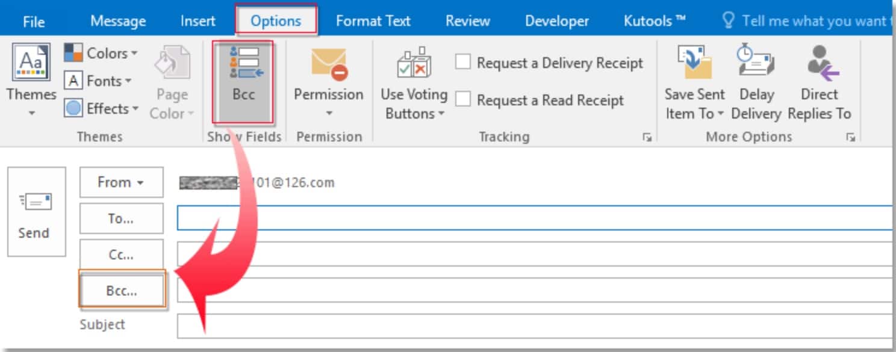Click the Send envelope button

[x=36, y=212]
